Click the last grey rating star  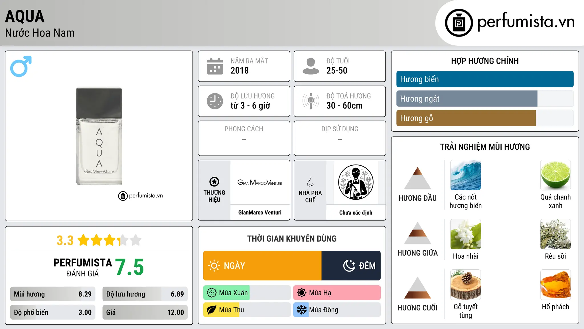[x=136, y=240]
